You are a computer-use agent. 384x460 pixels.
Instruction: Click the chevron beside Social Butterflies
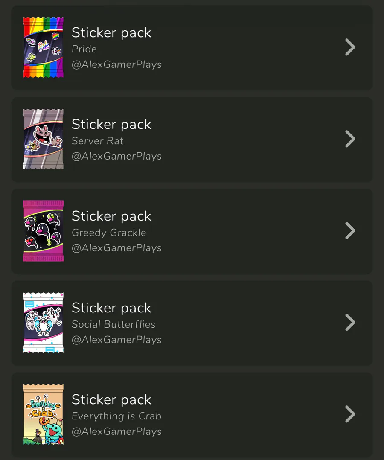pos(350,323)
